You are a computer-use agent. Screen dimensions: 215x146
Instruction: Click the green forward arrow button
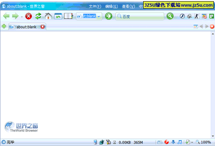click(x=15, y=16)
